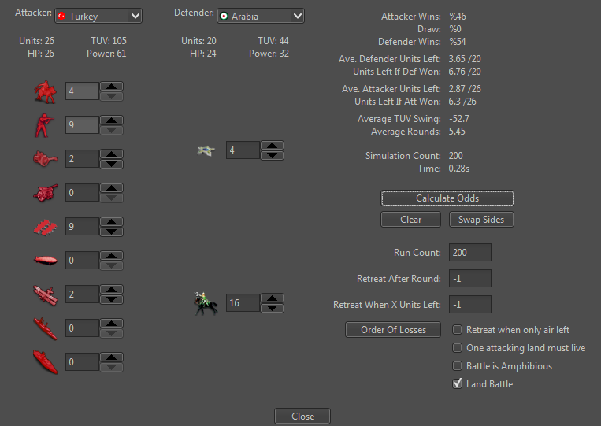Click the Calculate Odds button
This screenshot has width=601, height=426.
pos(447,198)
